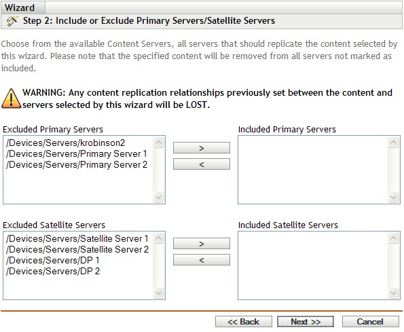
Task: Click scroll-down arrow of Included Primary Servers
Action: click(x=393, y=198)
